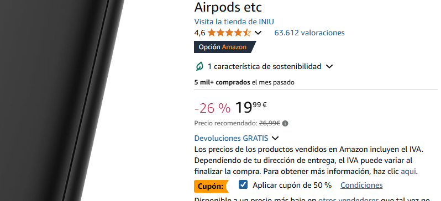Click the Airpods etc product title
The height and width of the screenshot is (201, 441).
click(x=228, y=7)
